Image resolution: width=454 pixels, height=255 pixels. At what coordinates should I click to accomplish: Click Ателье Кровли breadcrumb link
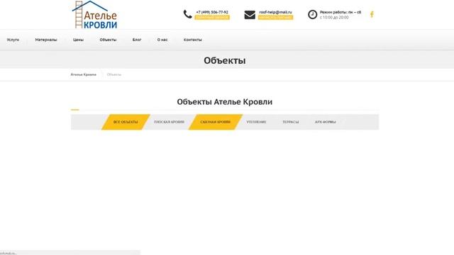pyautogui.click(x=84, y=74)
